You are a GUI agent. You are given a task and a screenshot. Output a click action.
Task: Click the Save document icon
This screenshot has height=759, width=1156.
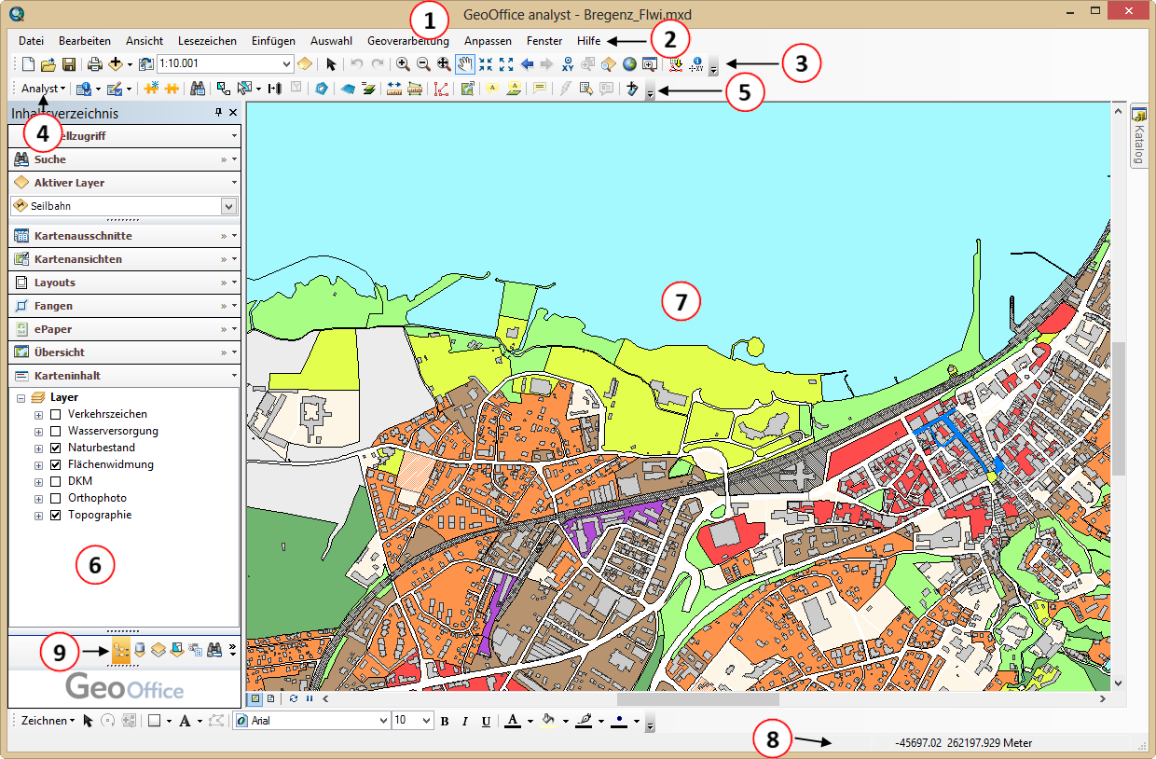click(x=69, y=64)
